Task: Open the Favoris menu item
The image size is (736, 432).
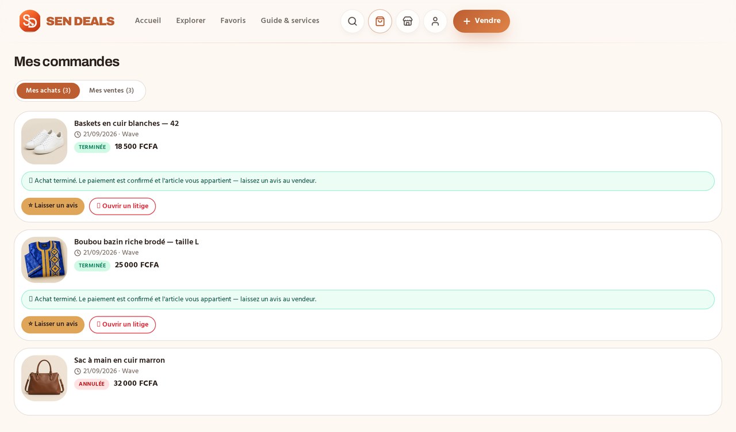Action: coord(233,21)
